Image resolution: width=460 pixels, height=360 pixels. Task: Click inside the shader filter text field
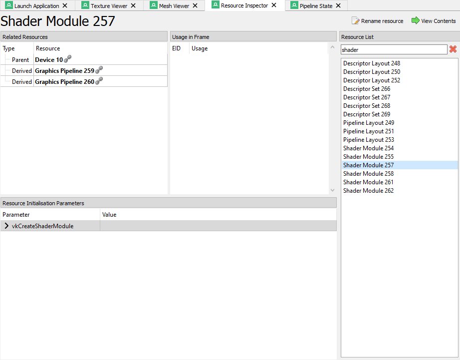tap(394, 49)
